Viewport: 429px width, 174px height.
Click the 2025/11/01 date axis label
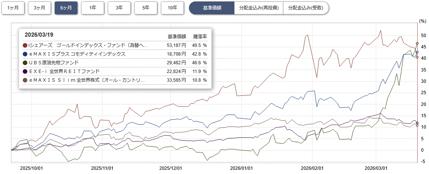tap(103, 168)
